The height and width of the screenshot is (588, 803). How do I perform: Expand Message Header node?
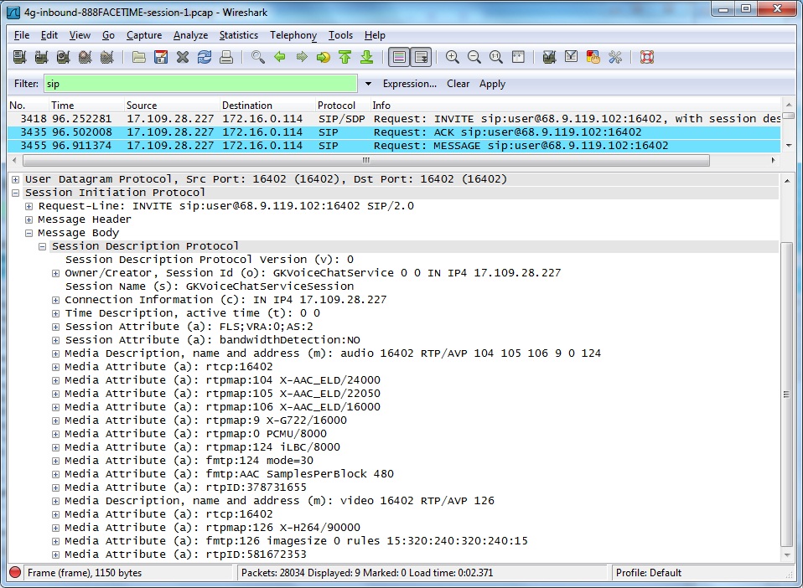[28, 219]
